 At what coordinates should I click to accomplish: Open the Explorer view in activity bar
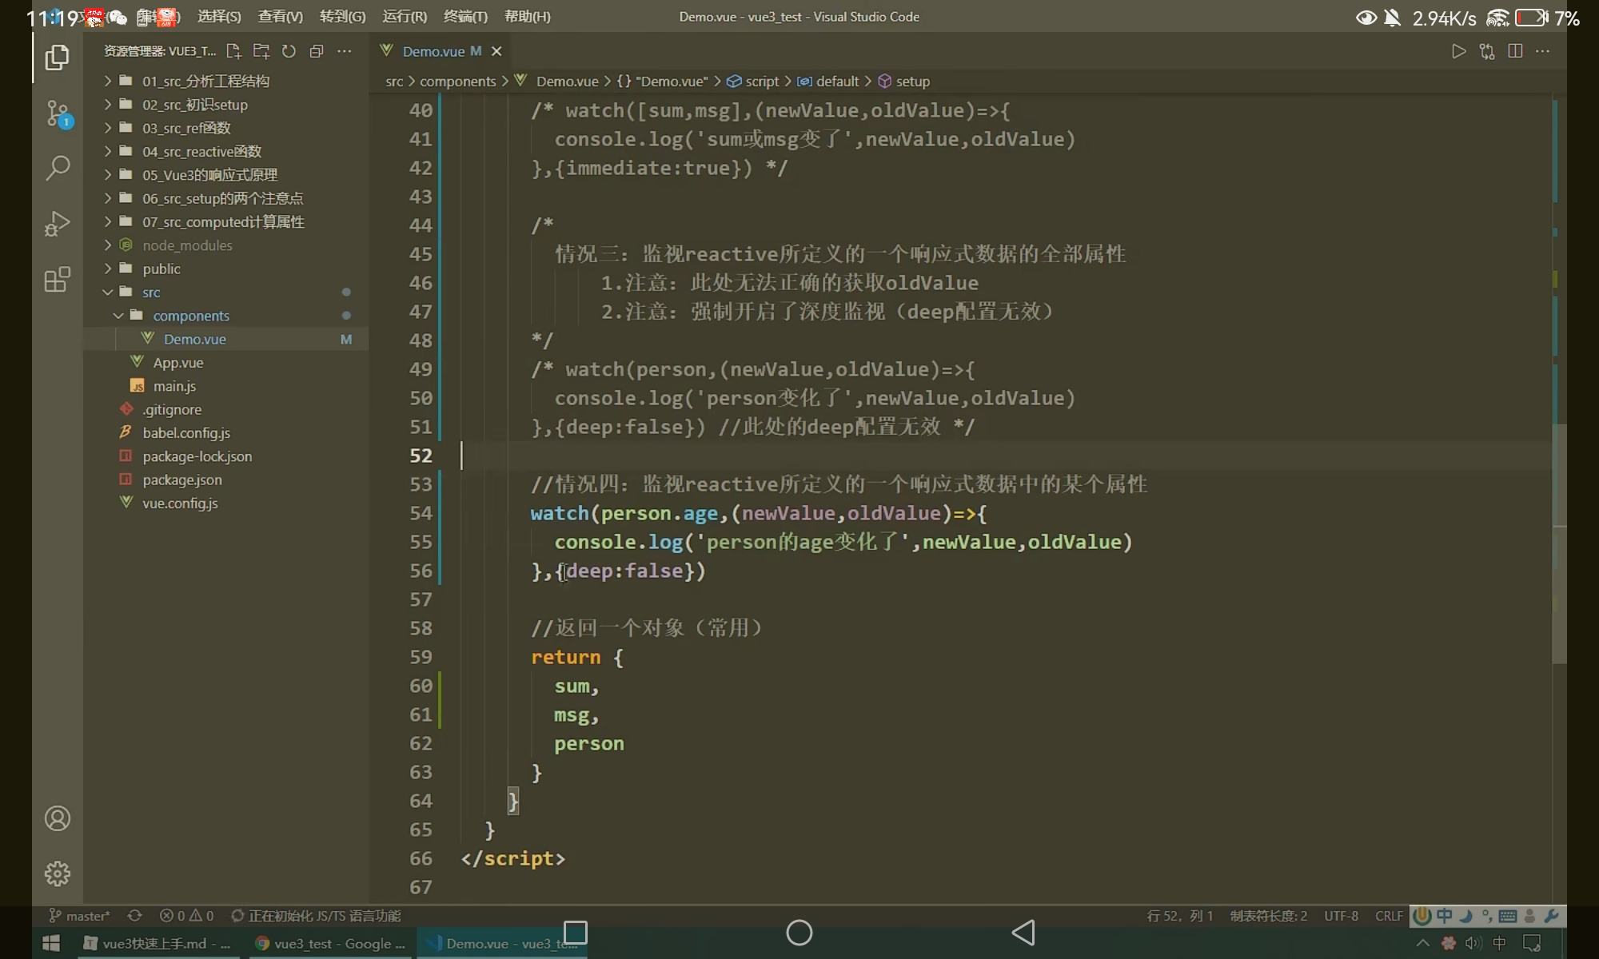coord(57,58)
